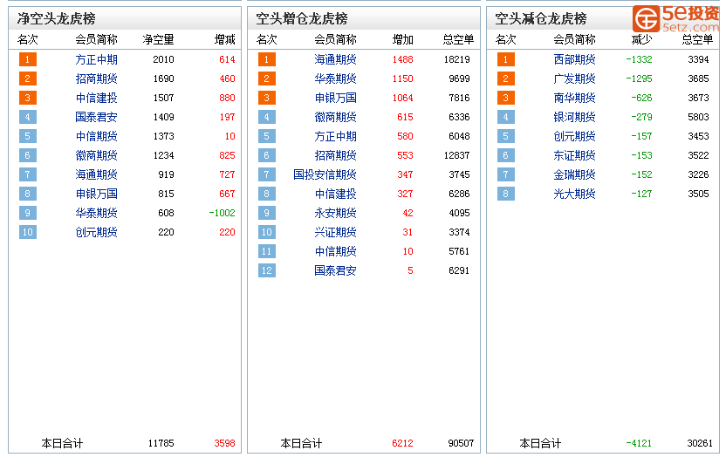Click the 18219 total short value
The image size is (726, 471).
[457, 59]
